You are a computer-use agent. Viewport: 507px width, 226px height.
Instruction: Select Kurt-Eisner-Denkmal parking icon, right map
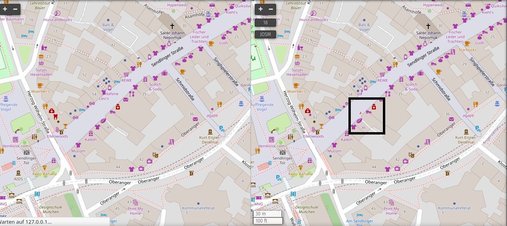[478, 128]
